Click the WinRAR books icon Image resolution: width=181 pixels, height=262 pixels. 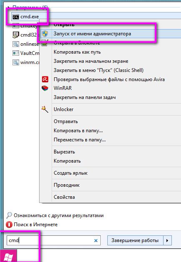[x=45, y=88]
